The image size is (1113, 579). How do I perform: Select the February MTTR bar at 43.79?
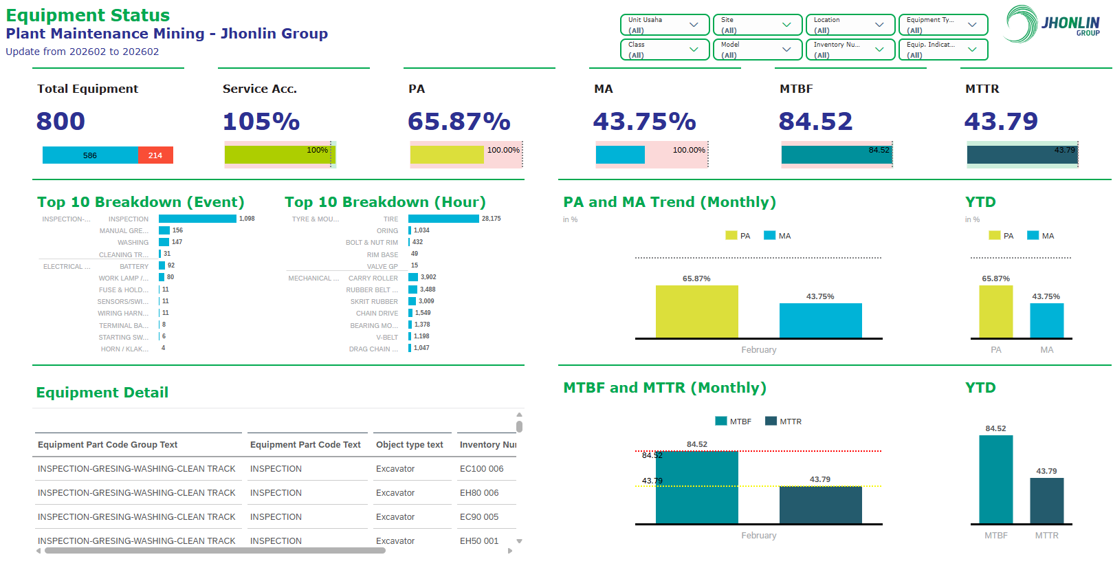(821, 505)
